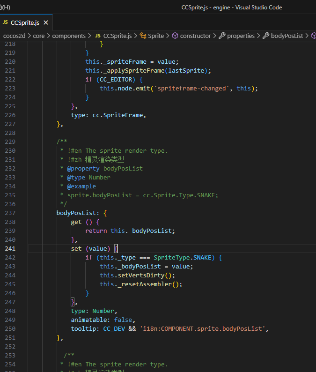
Task: Open the Help (H) menu
Action: tap(5, 7)
